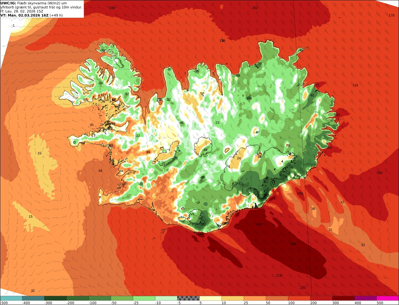399x305 pixels.
Task: Click the '45' value in Breiðafjörður
Action: point(92,125)
